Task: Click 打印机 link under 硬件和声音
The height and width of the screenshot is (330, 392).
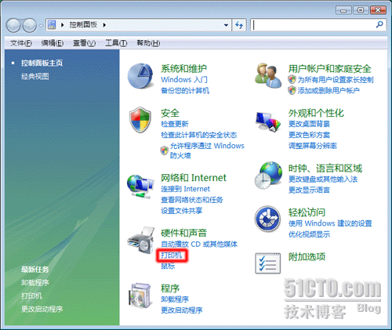Action: click(x=171, y=255)
